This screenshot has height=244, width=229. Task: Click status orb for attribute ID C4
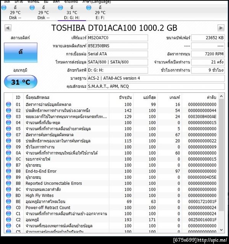click(8, 226)
